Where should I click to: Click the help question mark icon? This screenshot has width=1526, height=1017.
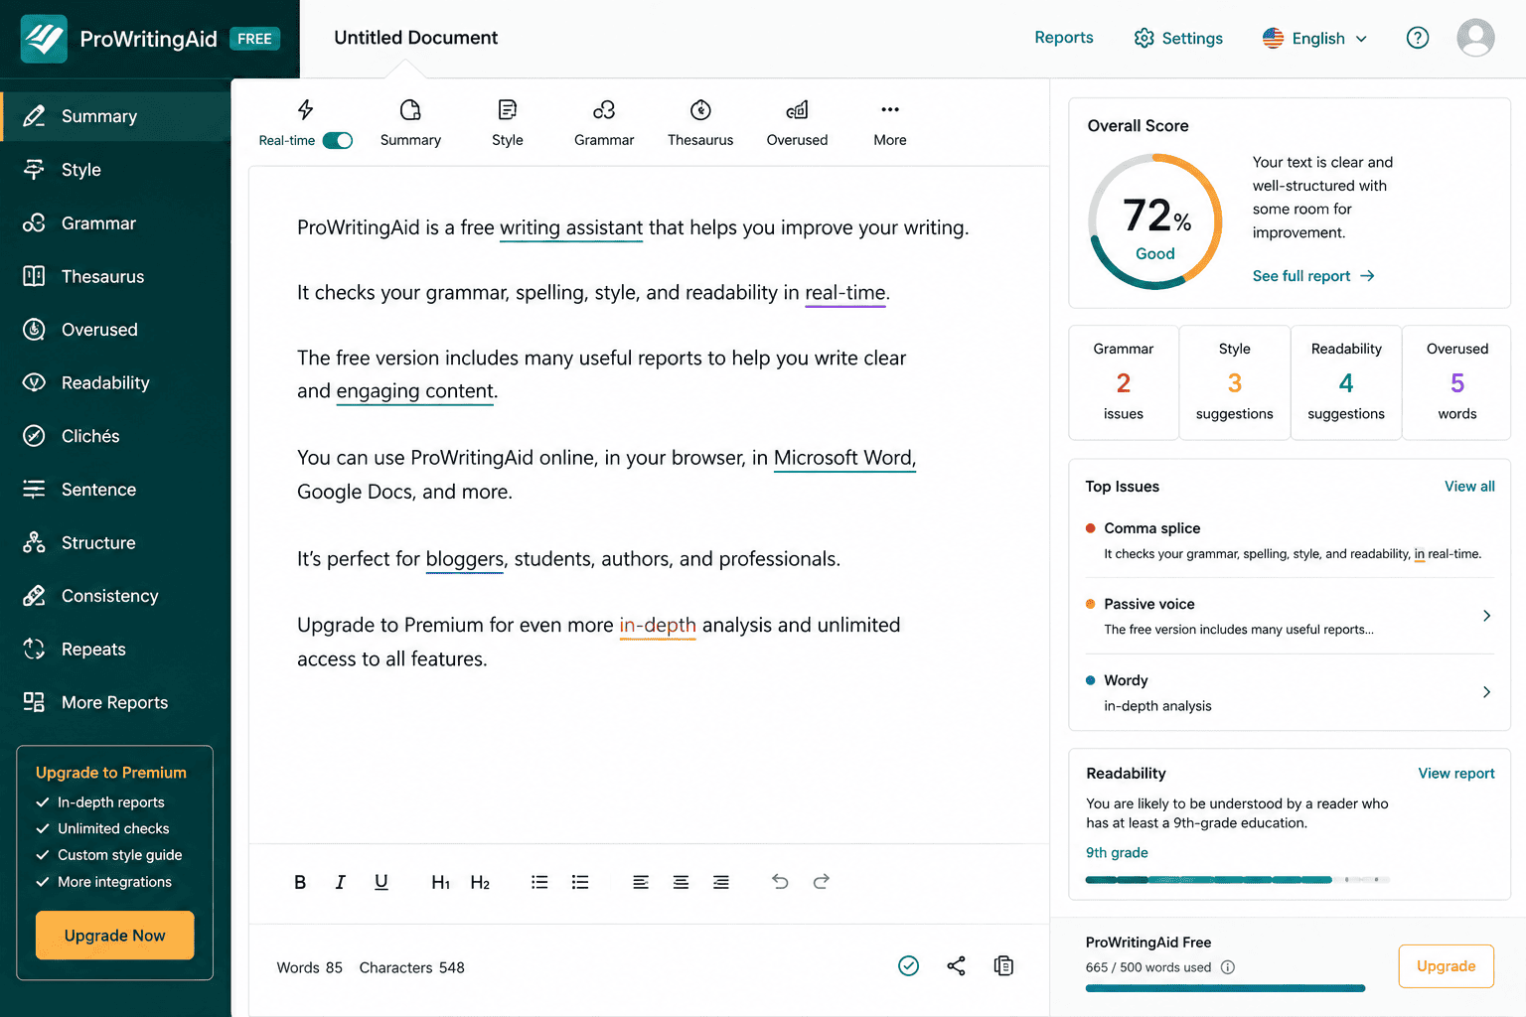(1418, 38)
